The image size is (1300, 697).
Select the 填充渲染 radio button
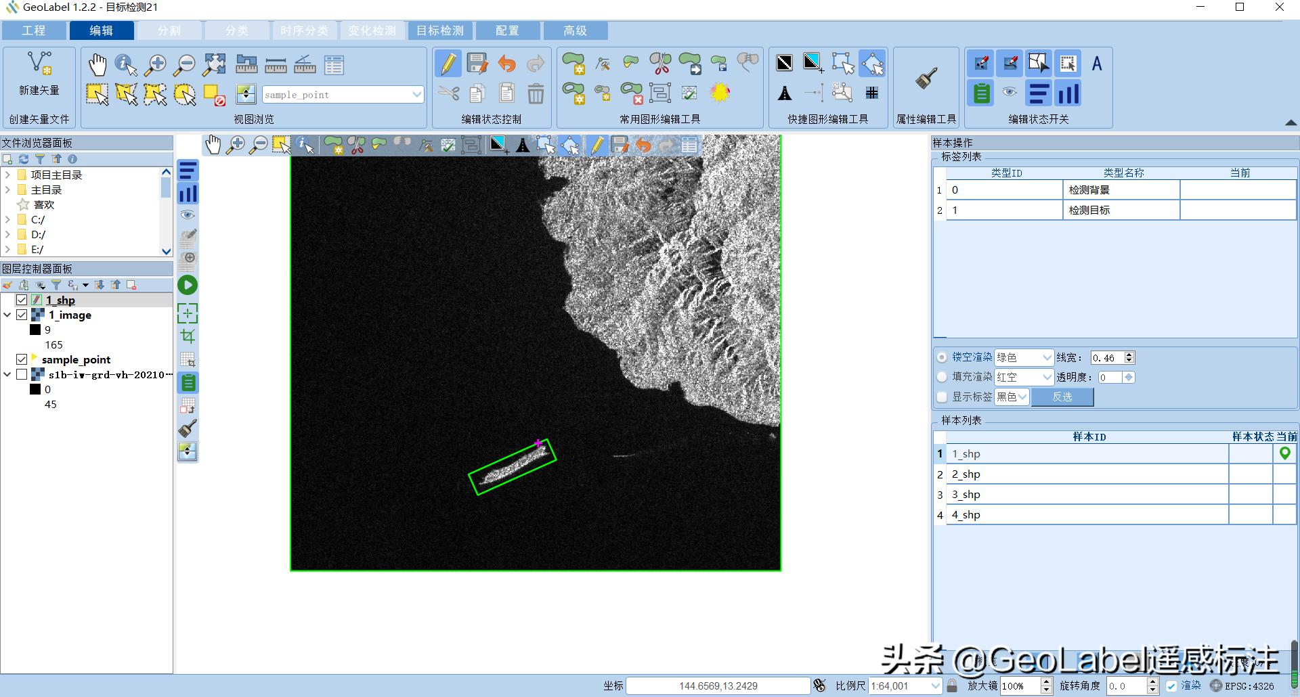coord(942,377)
